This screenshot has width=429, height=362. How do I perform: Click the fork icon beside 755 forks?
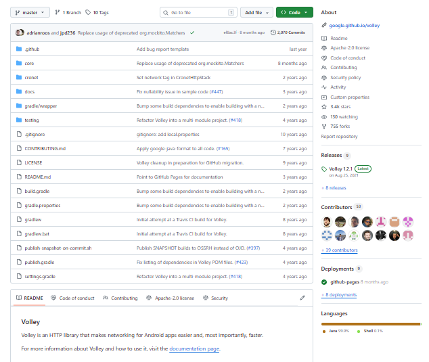(x=324, y=126)
